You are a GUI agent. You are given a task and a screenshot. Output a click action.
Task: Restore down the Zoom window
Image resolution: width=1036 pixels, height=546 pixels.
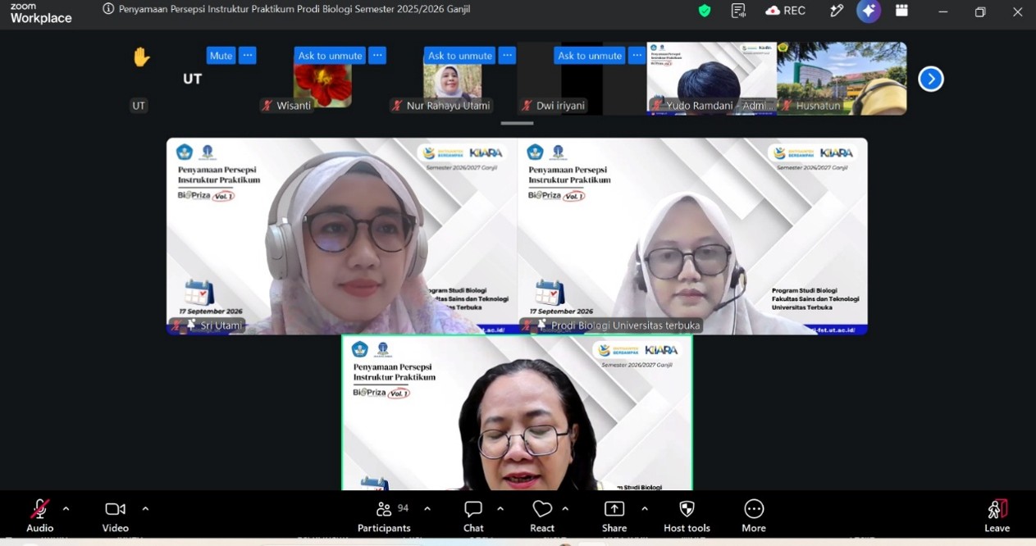click(x=980, y=11)
